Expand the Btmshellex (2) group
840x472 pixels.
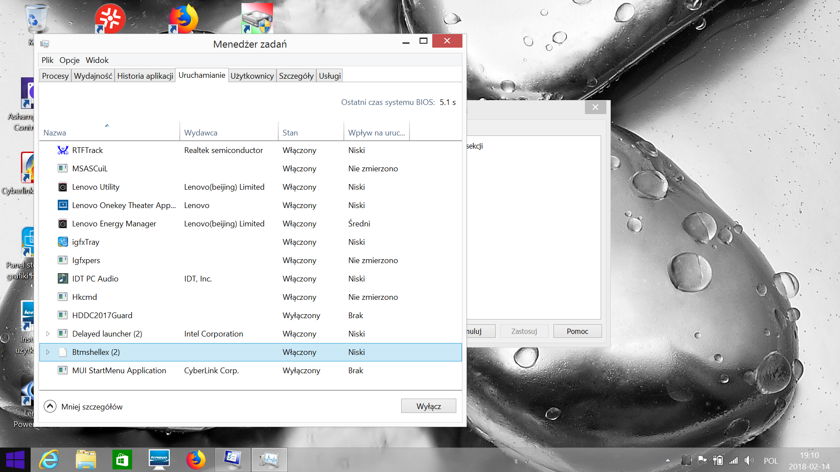(48, 352)
